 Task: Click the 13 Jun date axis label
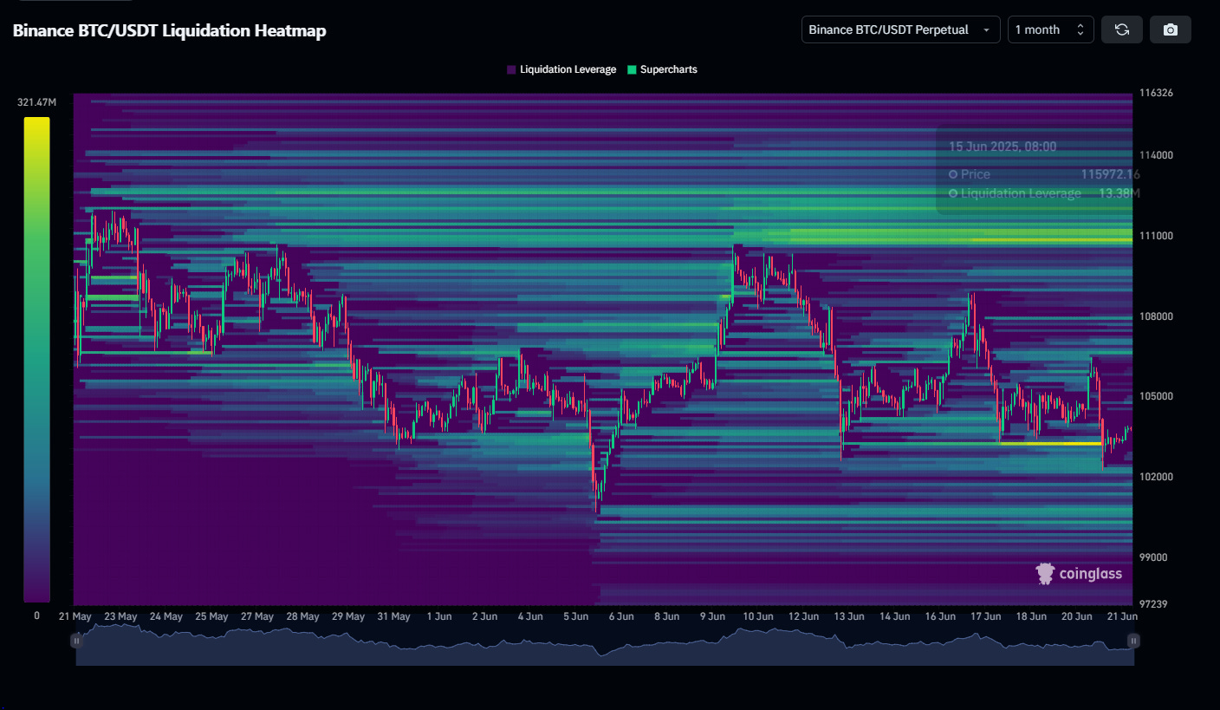(x=848, y=616)
